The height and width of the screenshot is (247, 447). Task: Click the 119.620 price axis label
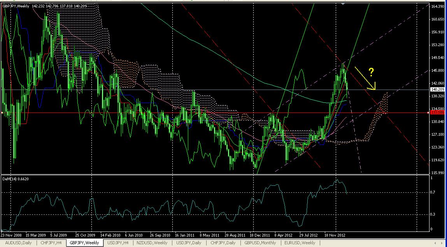tap(438, 160)
